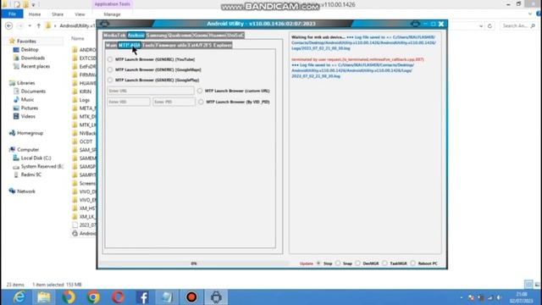542x305 pixels.
Task: Open the Explorer address bar history dropdown
Action: click(481, 26)
